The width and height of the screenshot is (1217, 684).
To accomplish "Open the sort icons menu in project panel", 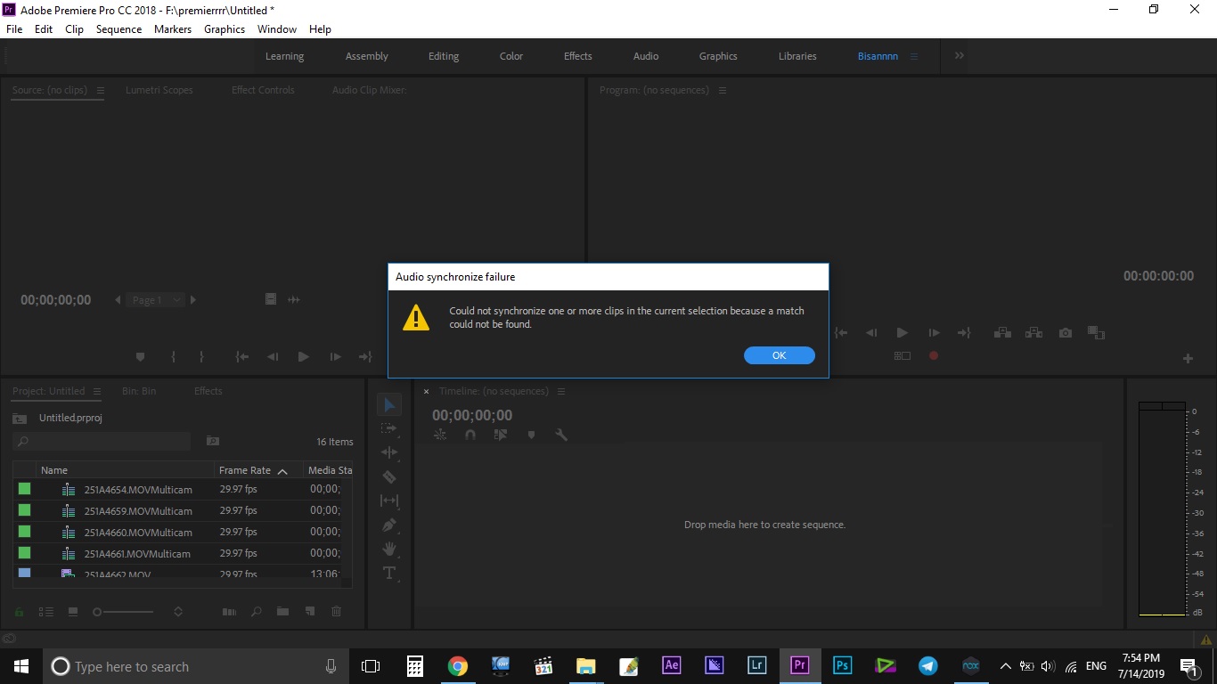I will coord(178,612).
